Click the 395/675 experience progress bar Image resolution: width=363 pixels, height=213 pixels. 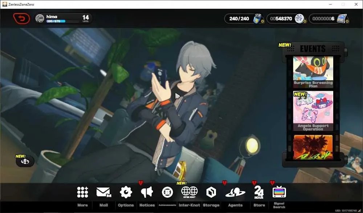(62, 21)
